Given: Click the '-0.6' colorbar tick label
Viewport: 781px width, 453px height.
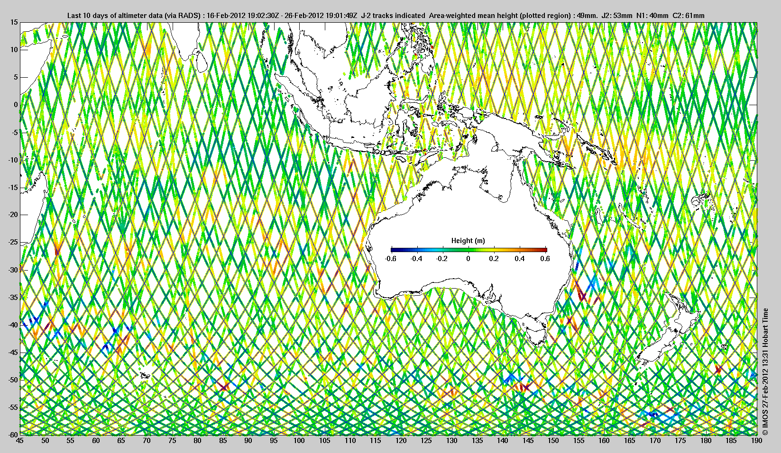Looking at the screenshot, I should (x=391, y=259).
